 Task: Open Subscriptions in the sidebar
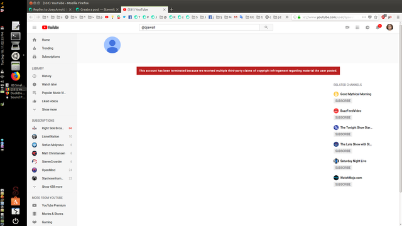52,56
